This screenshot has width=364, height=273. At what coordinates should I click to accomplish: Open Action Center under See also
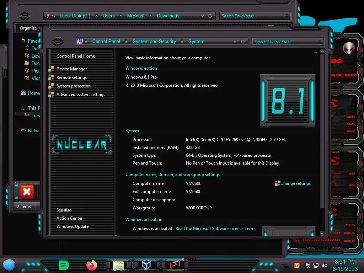pyautogui.click(x=69, y=218)
